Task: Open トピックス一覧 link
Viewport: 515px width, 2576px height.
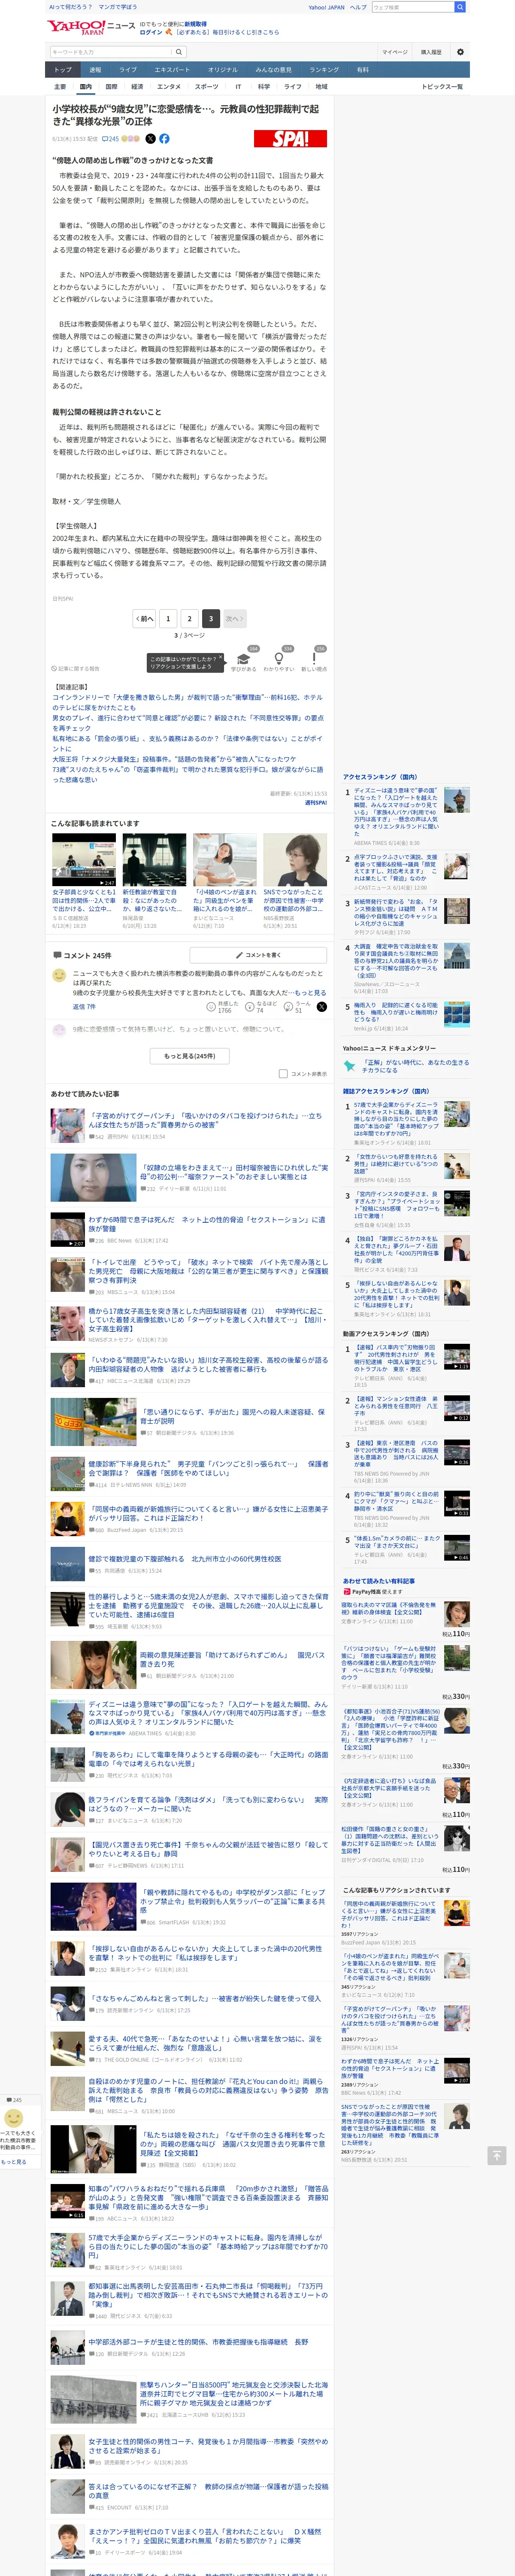Action: click(442, 87)
